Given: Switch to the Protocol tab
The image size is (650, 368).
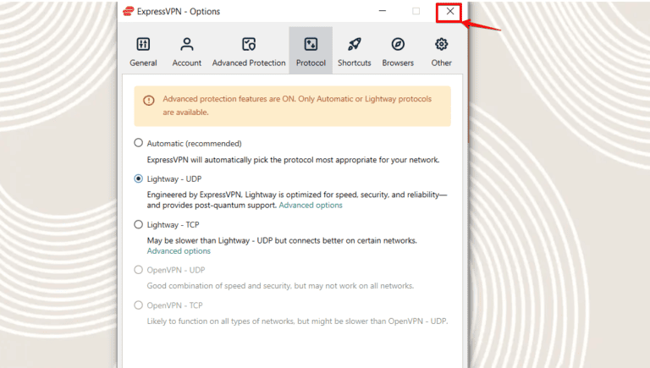Looking at the screenshot, I should point(311,51).
